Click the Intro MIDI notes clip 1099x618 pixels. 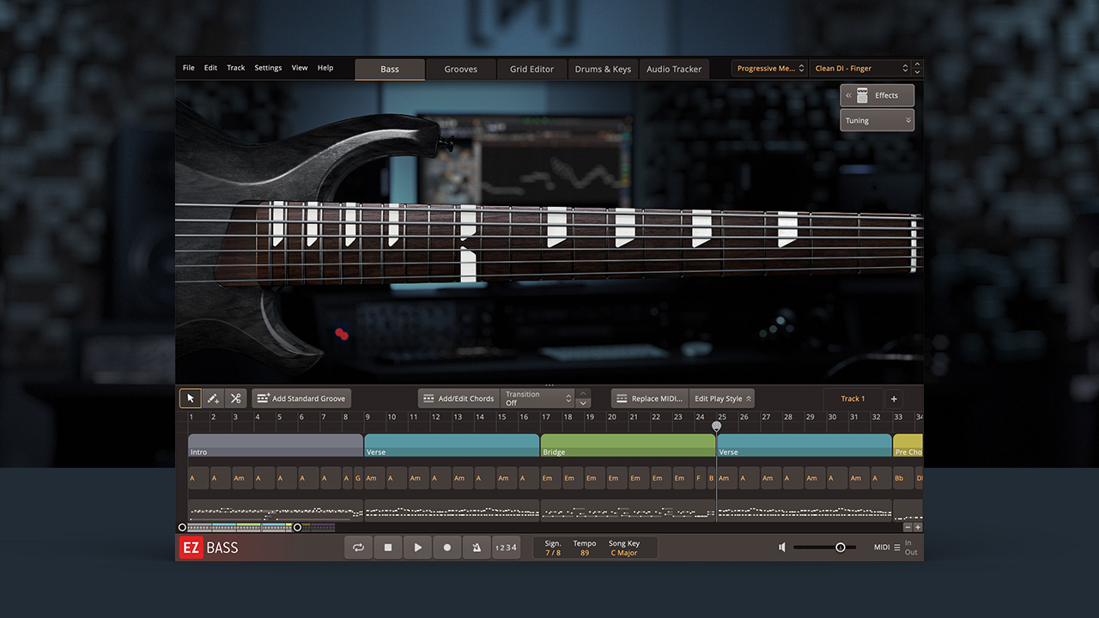pos(276,511)
